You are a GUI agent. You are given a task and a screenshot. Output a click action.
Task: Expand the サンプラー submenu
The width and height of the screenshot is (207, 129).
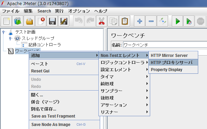[x=124, y=91]
